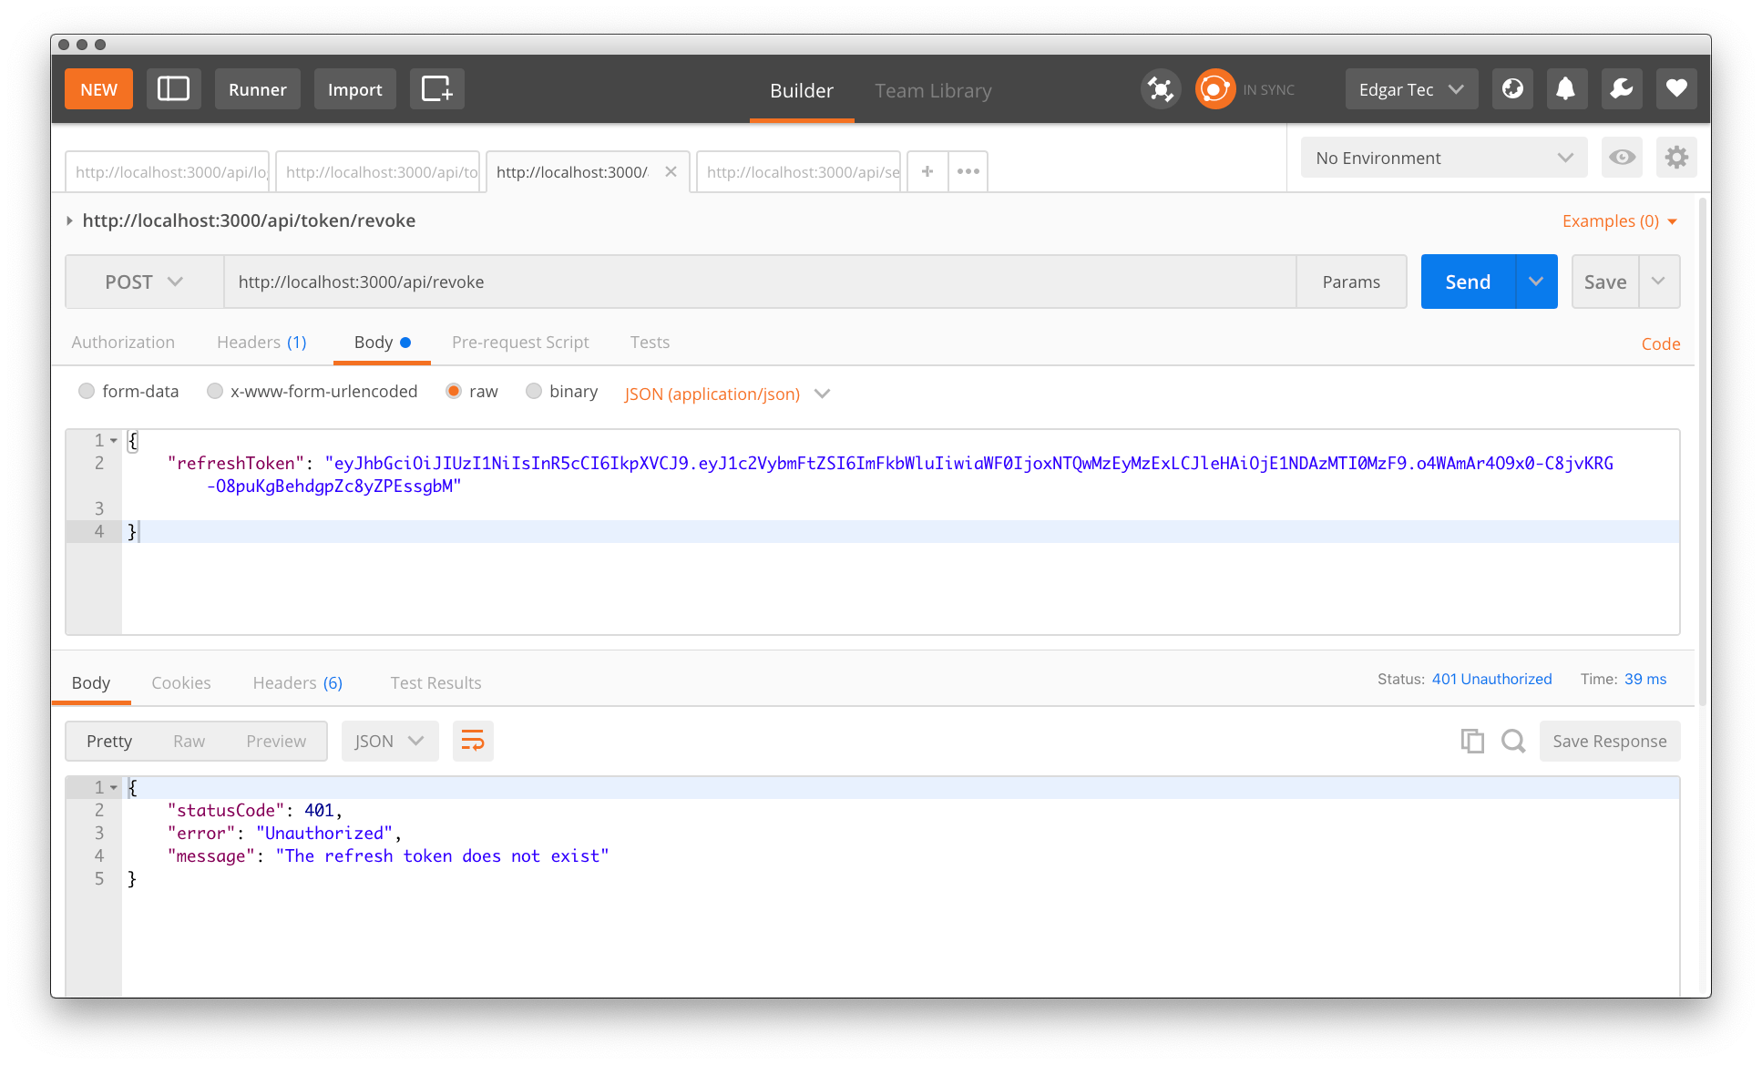Open the response Cookies tab
Viewport: 1762px width, 1065px height.
tap(180, 682)
